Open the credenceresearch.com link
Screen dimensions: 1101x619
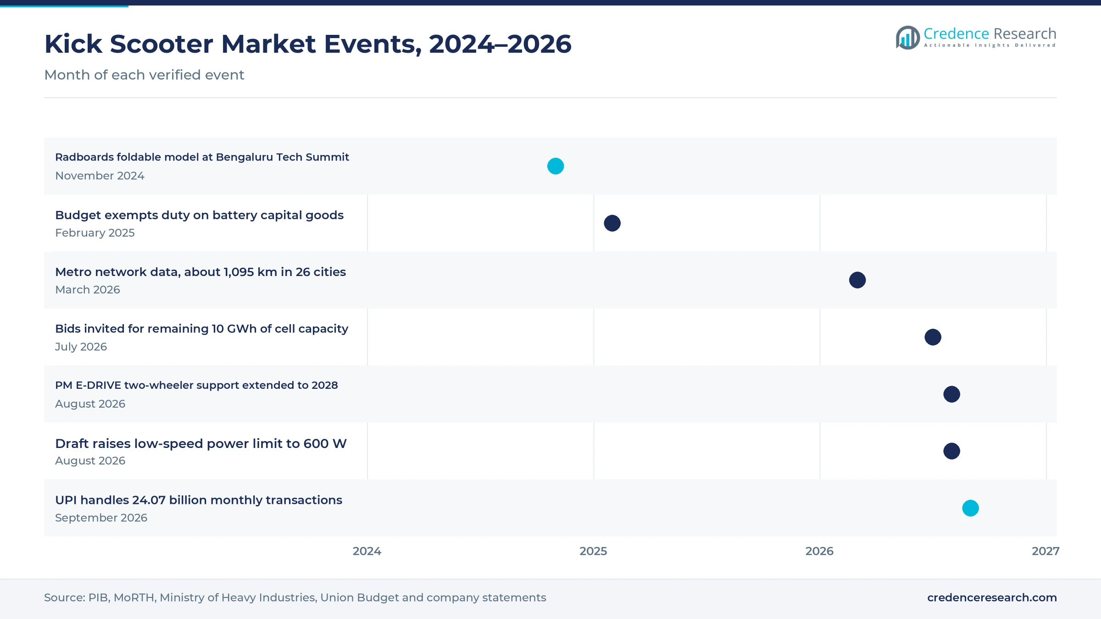[992, 597]
